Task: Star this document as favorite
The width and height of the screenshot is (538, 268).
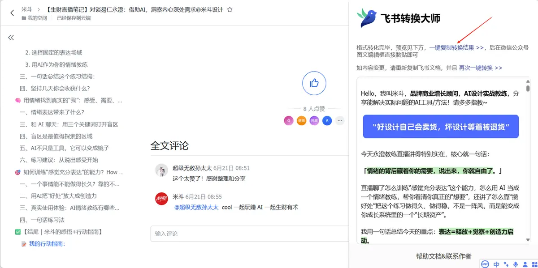Action: pyautogui.click(x=230, y=9)
